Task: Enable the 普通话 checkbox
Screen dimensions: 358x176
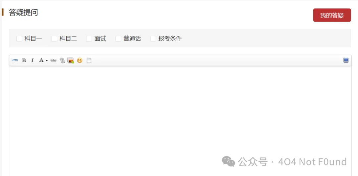Action: tap(118, 38)
